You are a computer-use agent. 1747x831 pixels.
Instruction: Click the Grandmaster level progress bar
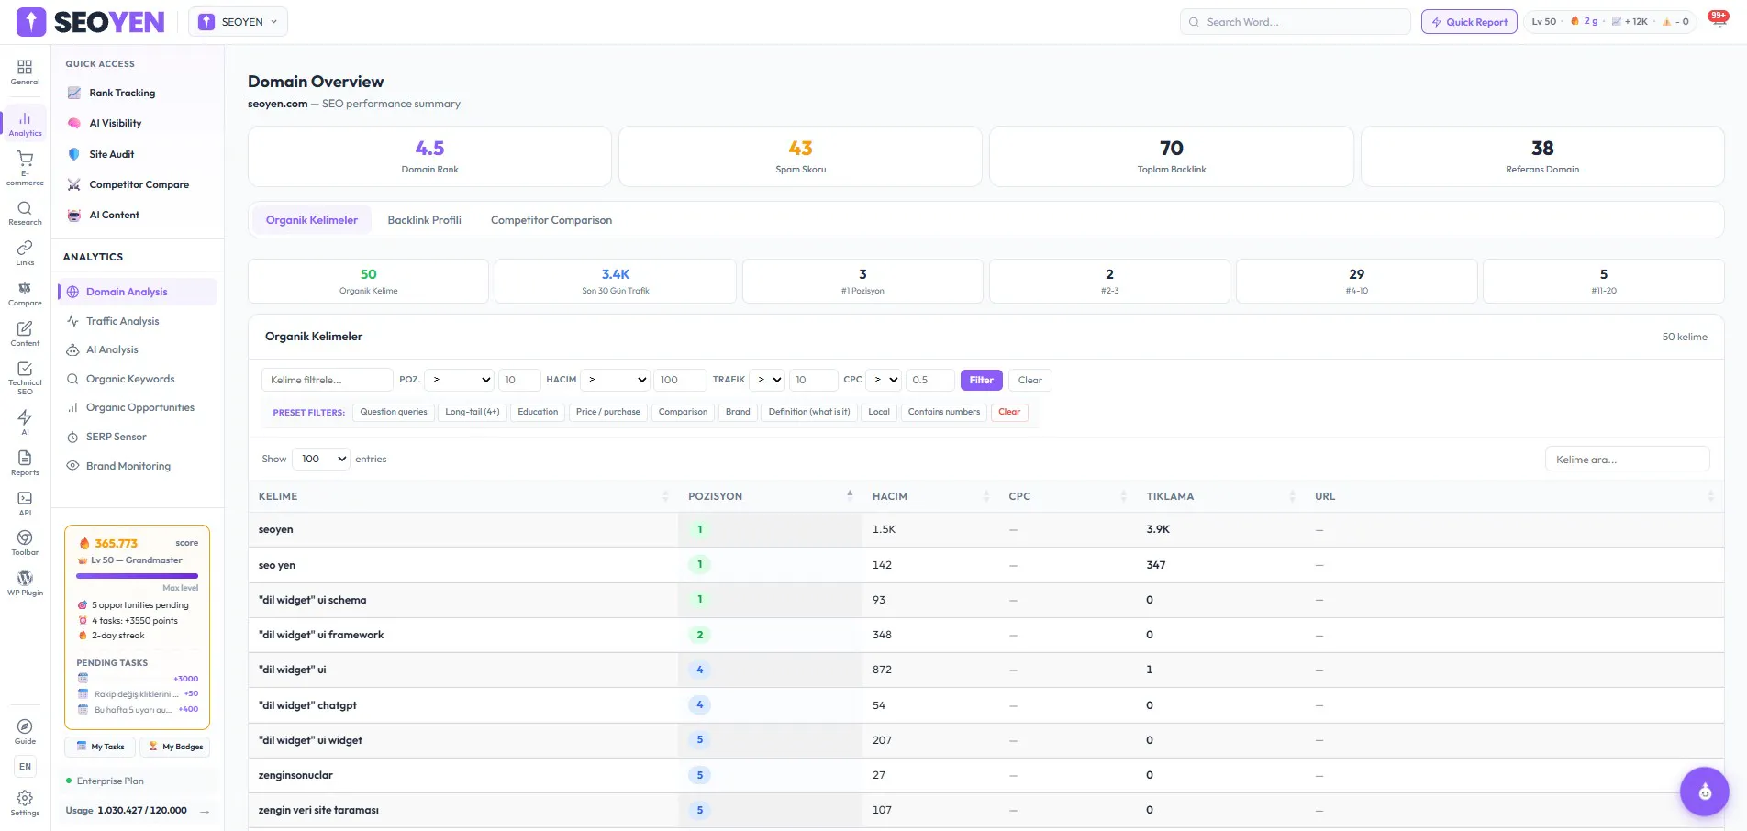pyautogui.click(x=137, y=576)
